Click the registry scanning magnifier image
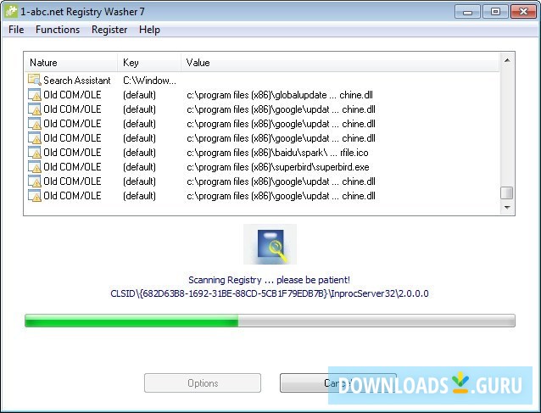The height and width of the screenshot is (413, 541). tap(270, 244)
